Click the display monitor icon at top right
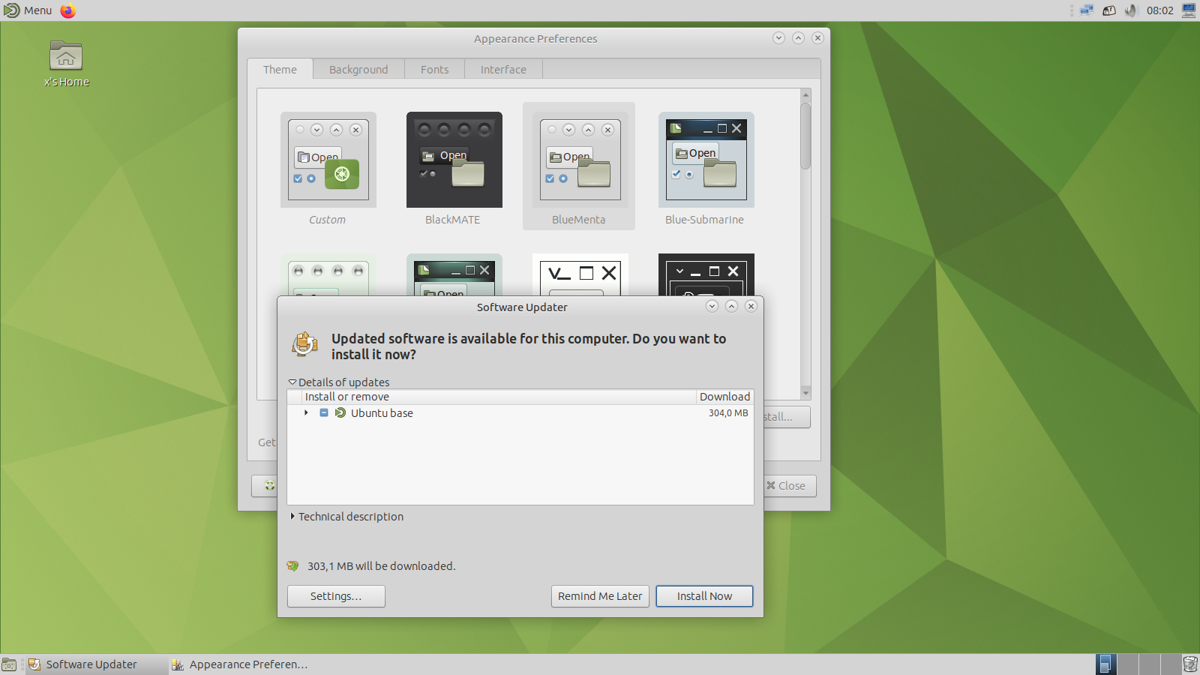The image size is (1200, 675). (x=1189, y=10)
